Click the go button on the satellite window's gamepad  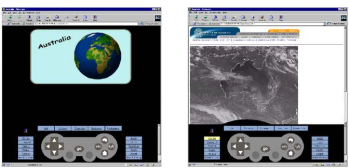click(x=265, y=149)
